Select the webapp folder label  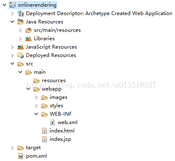pos(51,89)
